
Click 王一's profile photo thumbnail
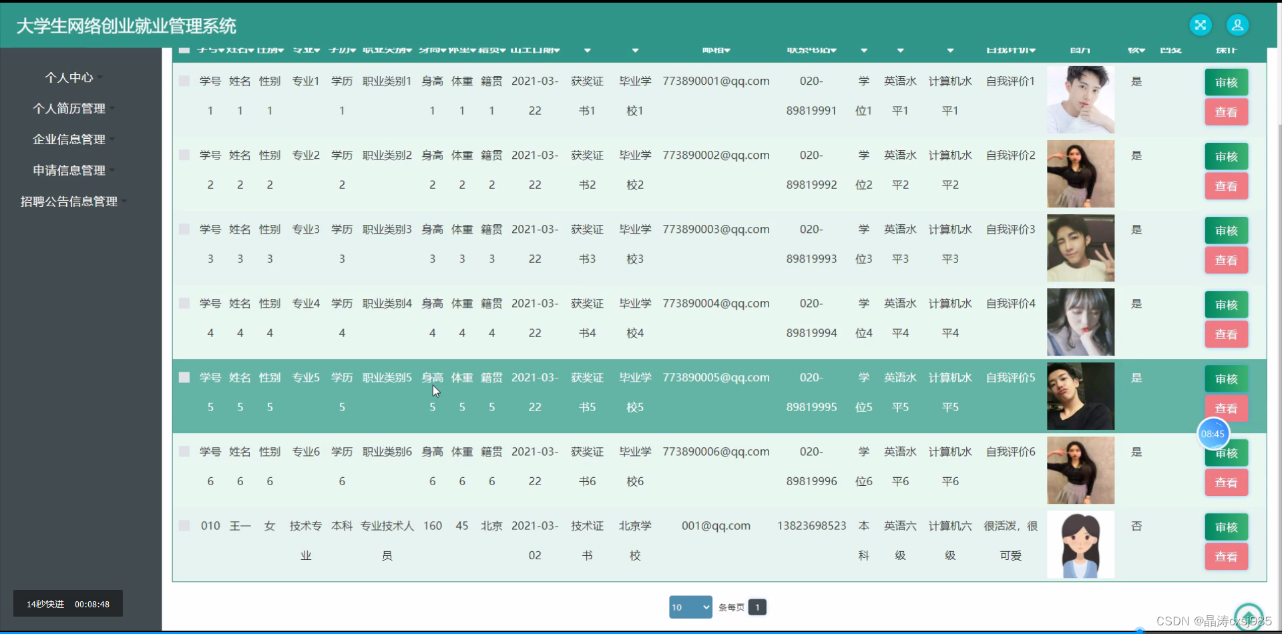tap(1080, 544)
